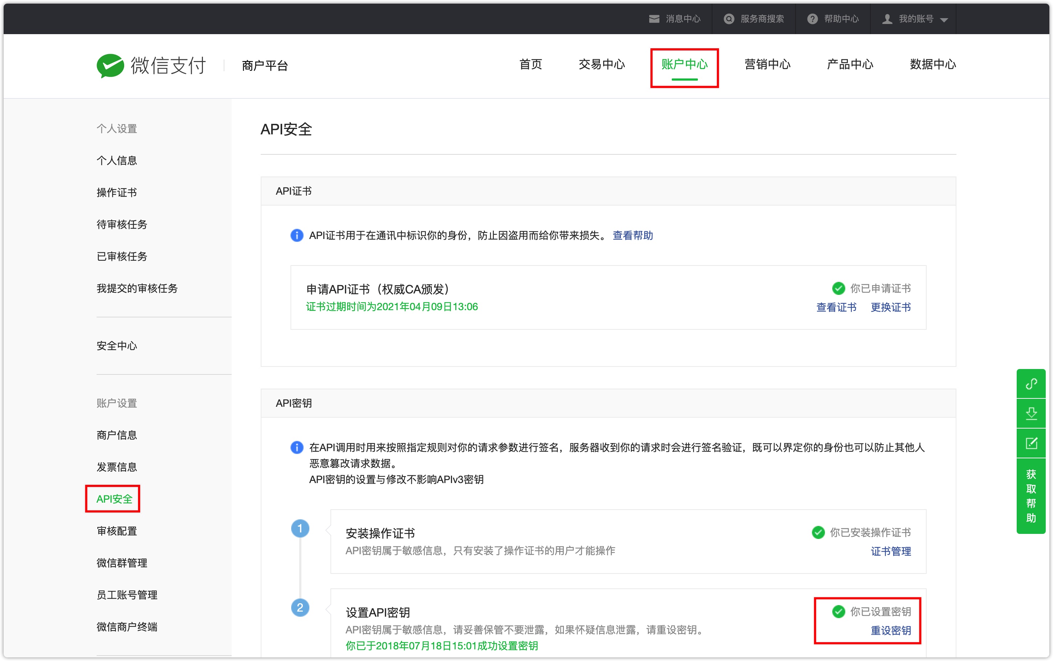Click the blue info icon under API密钥
This screenshot has width=1053, height=661.
point(297,448)
